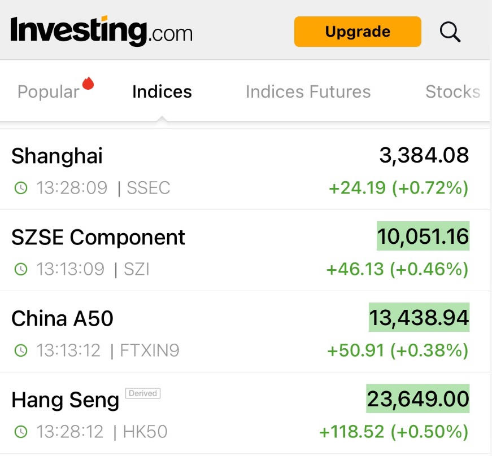
Task: Open the China A50 index
Action: pos(62,319)
